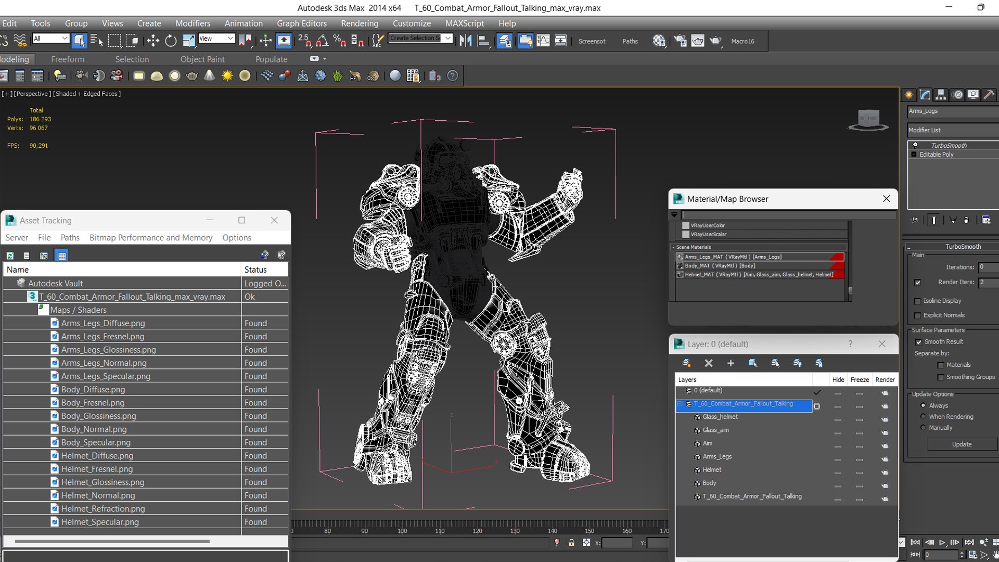Toggle Angle Snap in main toolbar
This screenshot has width=999, height=562.
[x=323, y=41]
